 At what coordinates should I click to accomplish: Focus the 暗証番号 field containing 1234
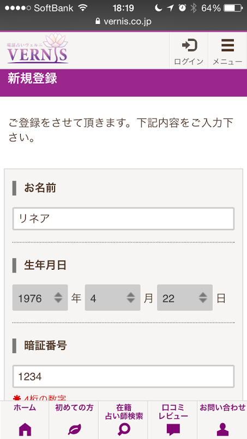[123, 376]
